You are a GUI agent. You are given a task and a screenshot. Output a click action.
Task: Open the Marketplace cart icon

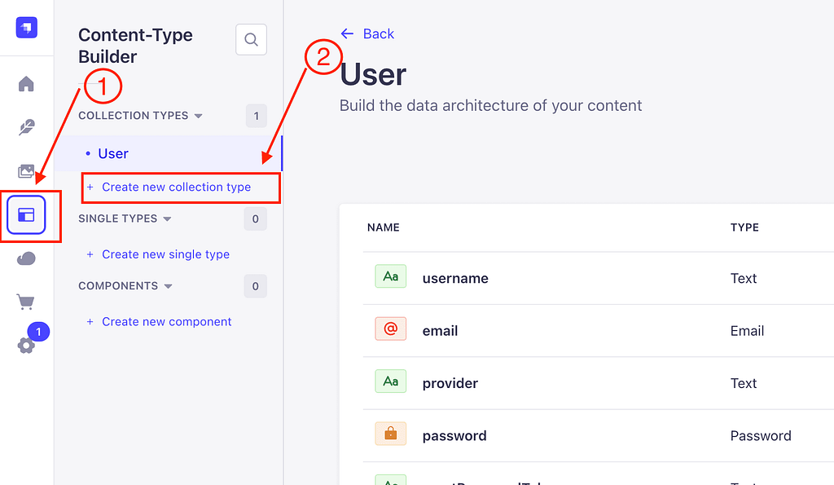(25, 302)
